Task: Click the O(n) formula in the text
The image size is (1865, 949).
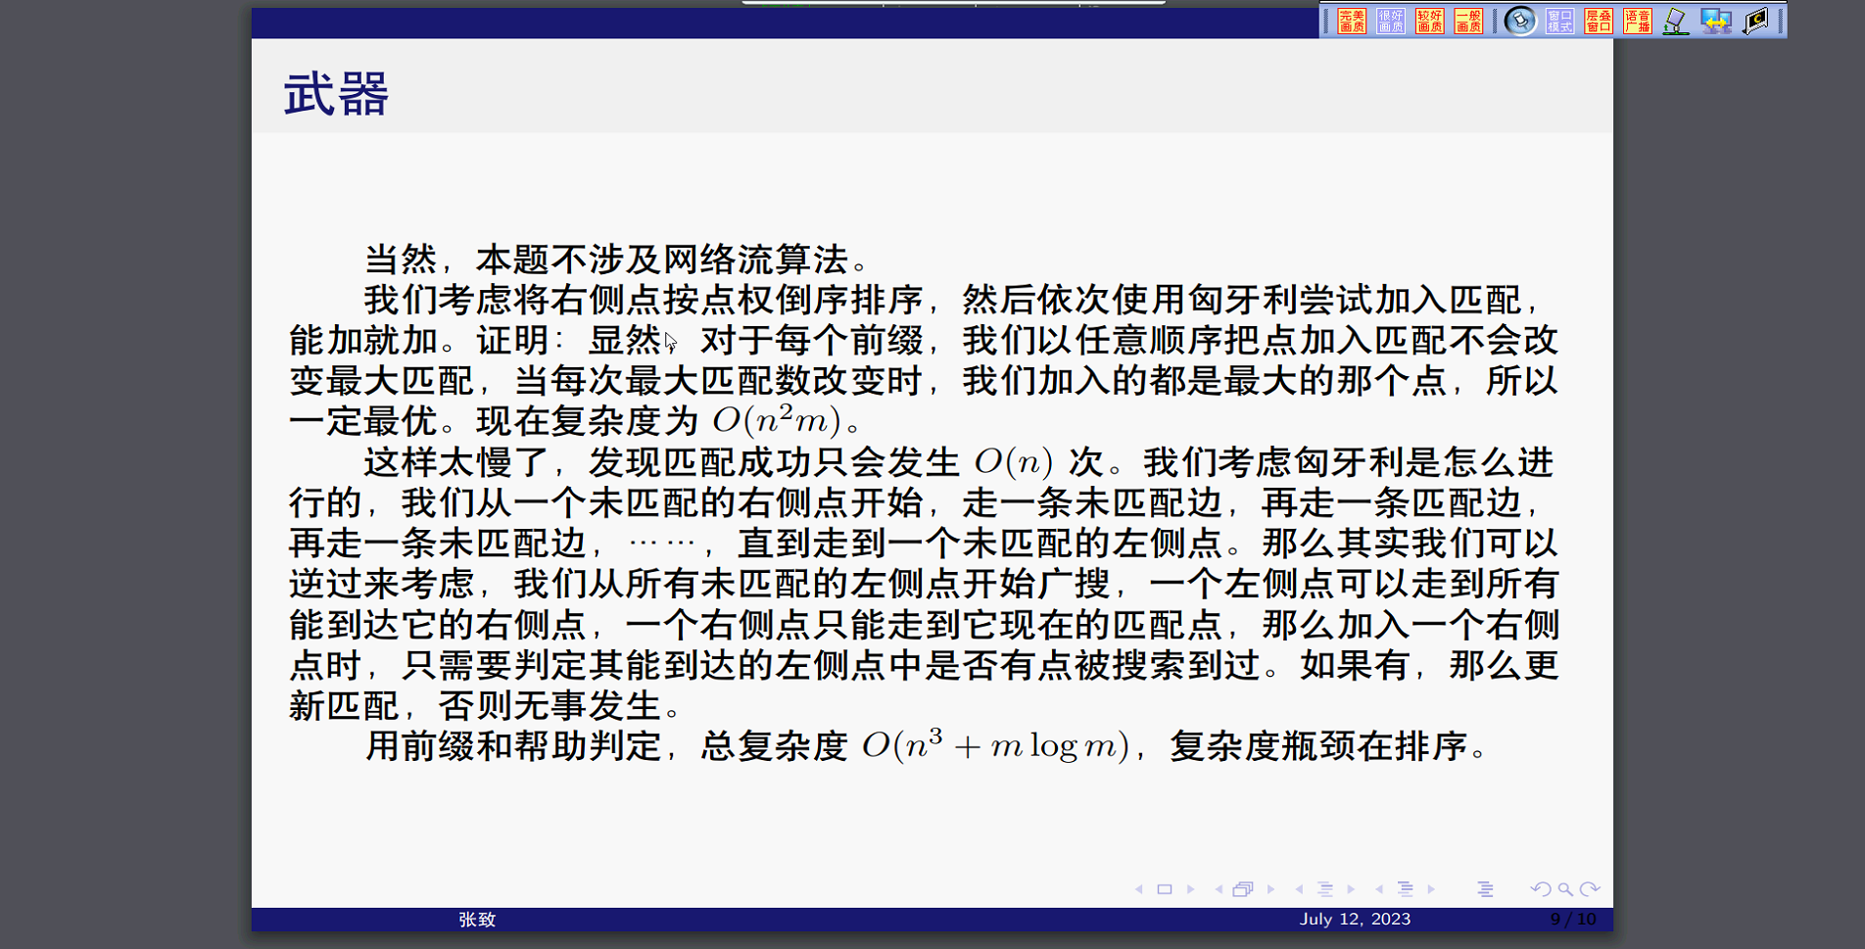Action: tap(1014, 462)
